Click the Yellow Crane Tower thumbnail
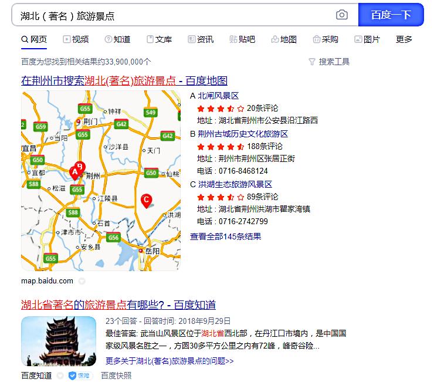Image resolution: width=434 pixels, height=382 pixels. click(x=59, y=342)
